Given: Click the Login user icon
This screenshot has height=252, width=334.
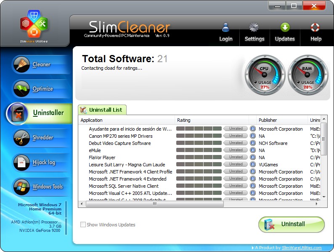Looking at the screenshot, I should 225,28.
